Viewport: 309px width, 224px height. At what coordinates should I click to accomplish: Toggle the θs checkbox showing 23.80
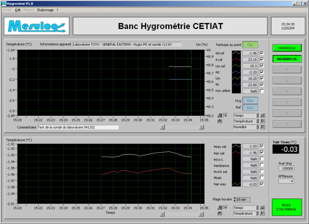262,85
